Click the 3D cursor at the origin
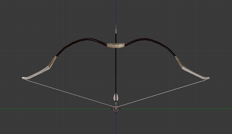The image size is (232, 134). 116,109
